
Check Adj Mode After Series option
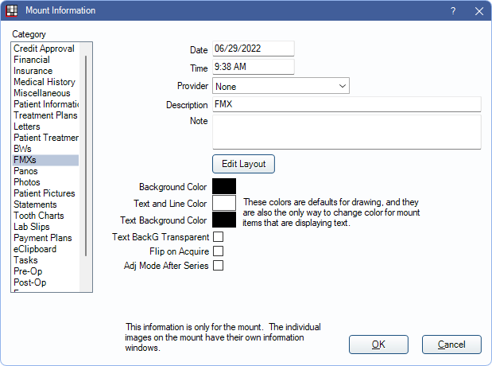pyautogui.click(x=218, y=266)
